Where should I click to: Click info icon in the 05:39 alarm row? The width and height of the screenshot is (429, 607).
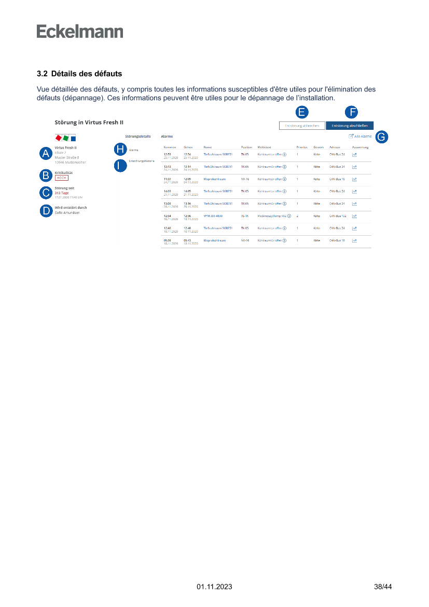[285, 240]
